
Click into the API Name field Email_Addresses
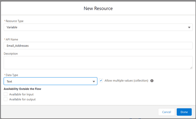98,46
